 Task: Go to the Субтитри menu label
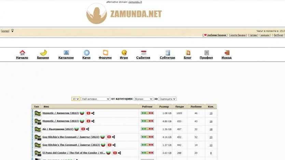pos(167,58)
